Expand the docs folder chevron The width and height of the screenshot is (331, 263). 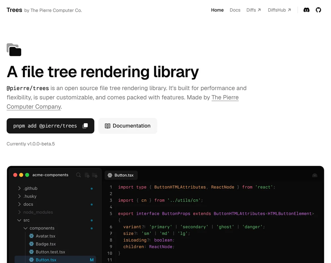point(19,204)
